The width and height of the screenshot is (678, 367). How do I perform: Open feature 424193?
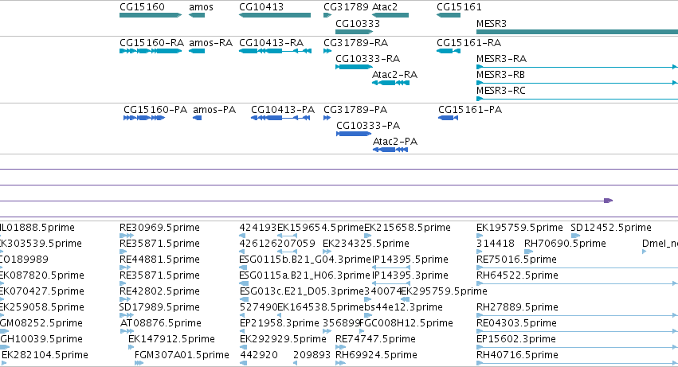[258, 228]
